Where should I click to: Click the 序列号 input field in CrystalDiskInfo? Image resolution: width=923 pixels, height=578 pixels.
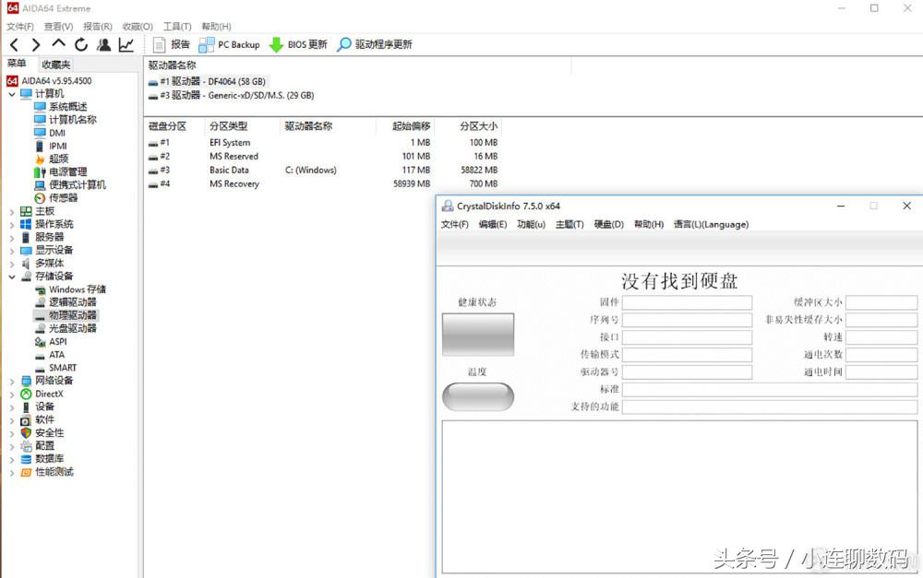(688, 320)
